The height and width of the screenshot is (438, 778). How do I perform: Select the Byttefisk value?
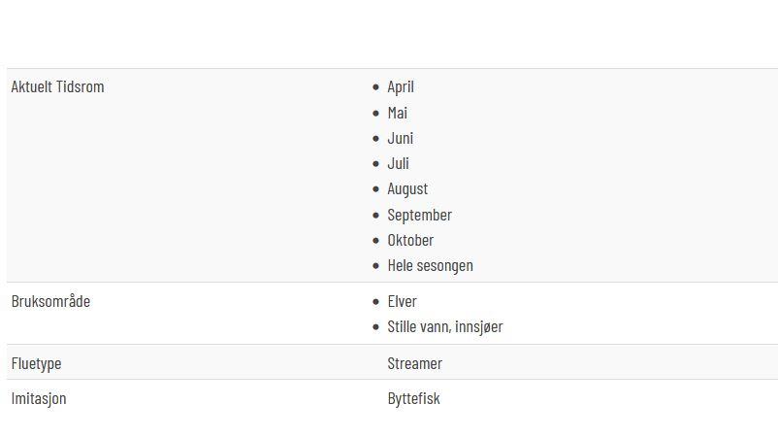(x=414, y=399)
